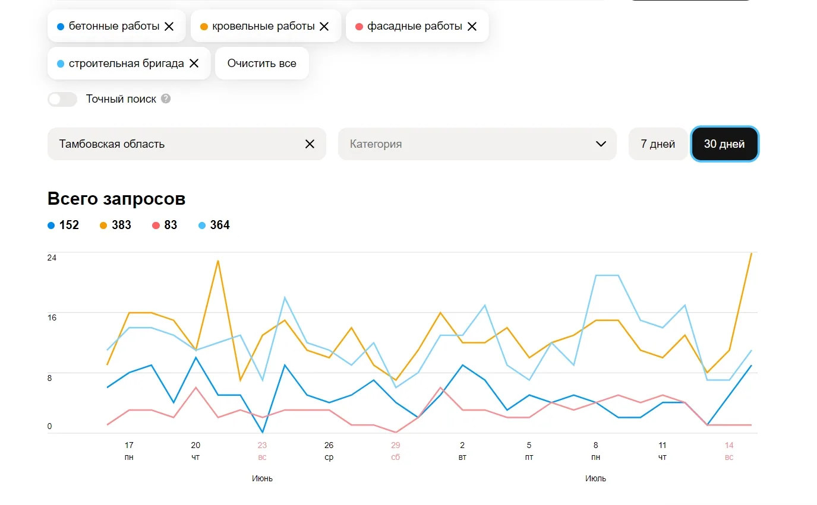
Task: Remove the бетонные работы tag
Action: pyautogui.click(x=169, y=26)
